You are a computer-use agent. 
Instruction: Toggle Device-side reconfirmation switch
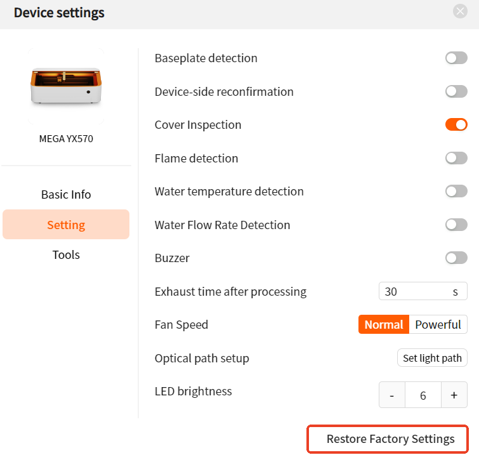pyautogui.click(x=456, y=91)
